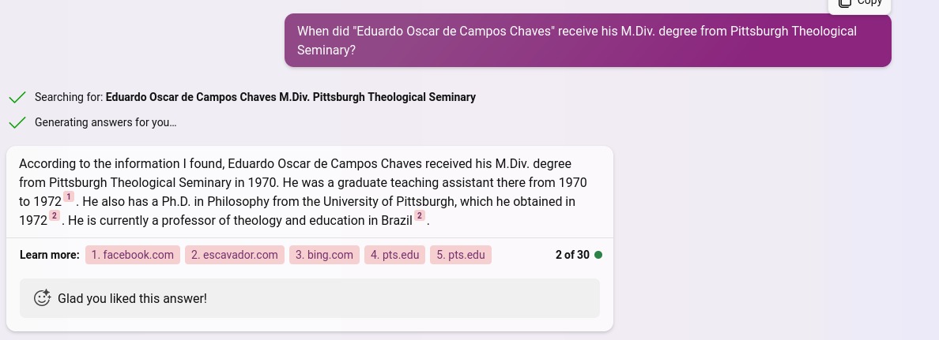Click the green dot next to "2 of 30"
The image size is (939, 340).
tap(598, 255)
